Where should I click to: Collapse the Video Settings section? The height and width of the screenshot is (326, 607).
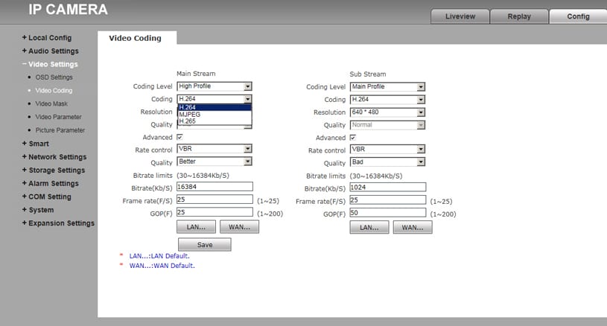click(x=52, y=64)
